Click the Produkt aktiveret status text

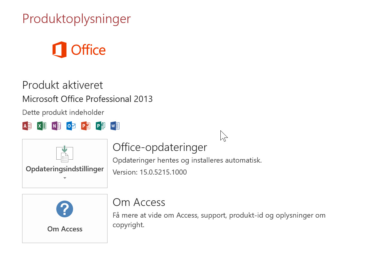63,85
